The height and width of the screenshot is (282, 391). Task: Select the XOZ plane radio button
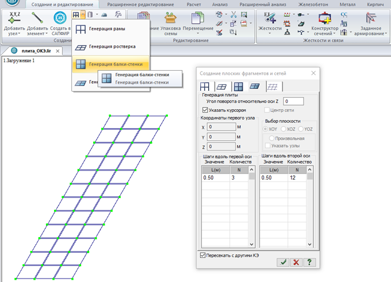pyautogui.click(x=283, y=129)
